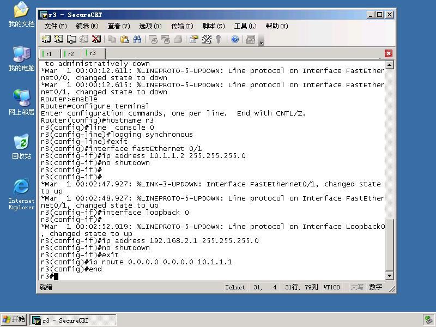Click the 就绪 status text
The width and height of the screenshot is (436, 327).
[46, 287]
